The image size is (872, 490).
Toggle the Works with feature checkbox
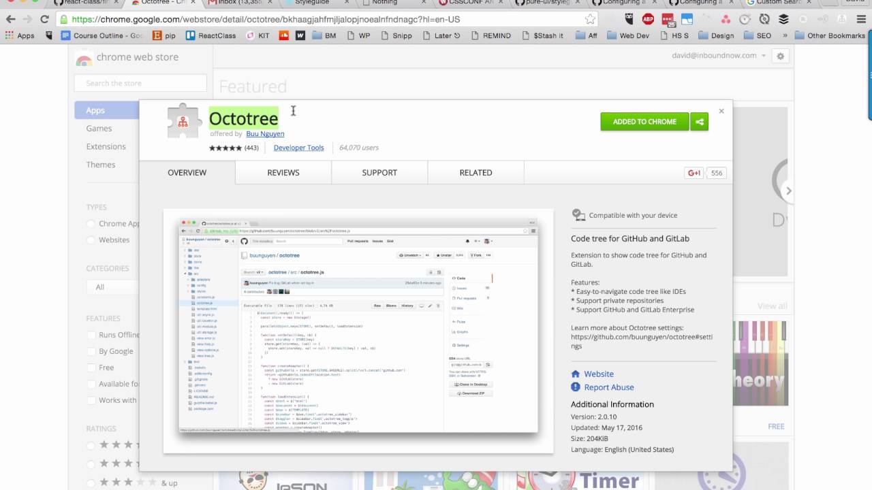(91, 400)
